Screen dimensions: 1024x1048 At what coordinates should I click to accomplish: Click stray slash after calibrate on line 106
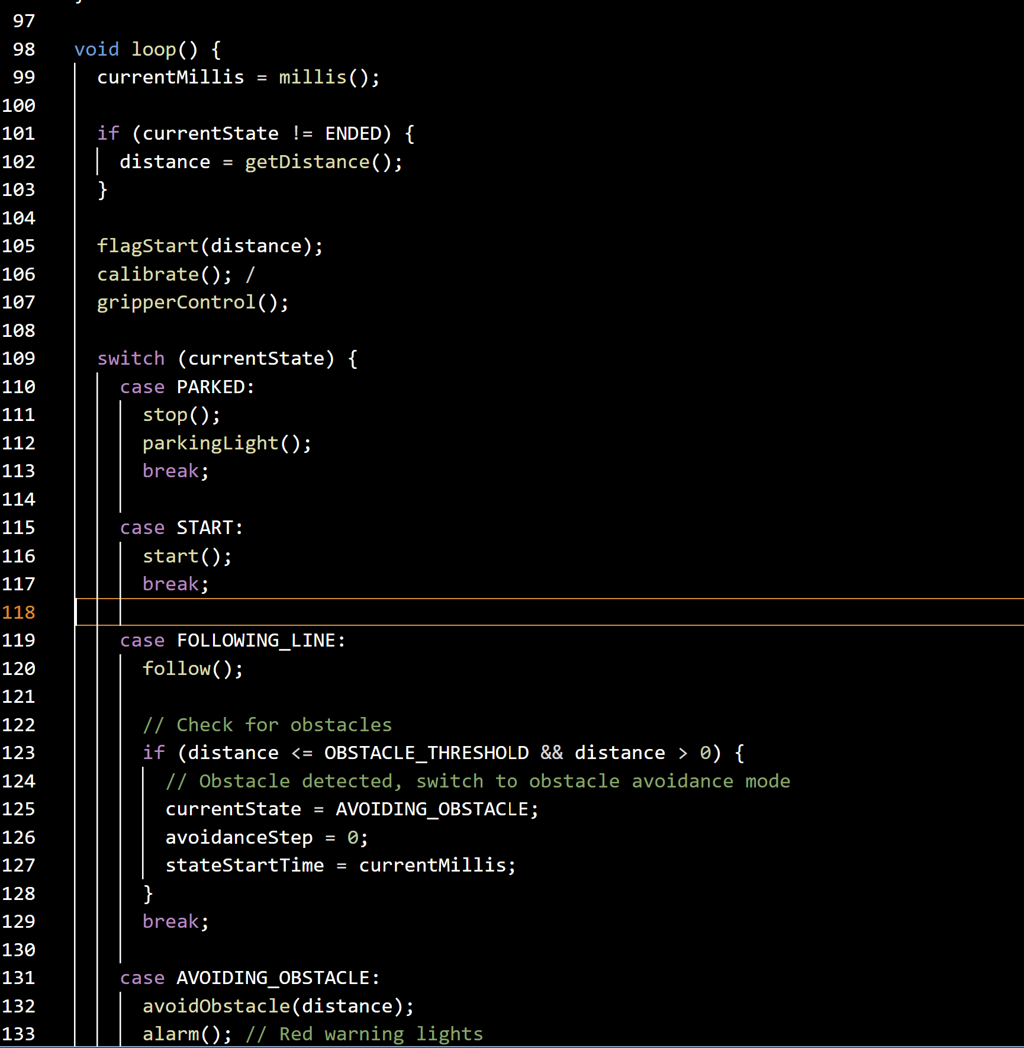pyautogui.click(x=250, y=274)
